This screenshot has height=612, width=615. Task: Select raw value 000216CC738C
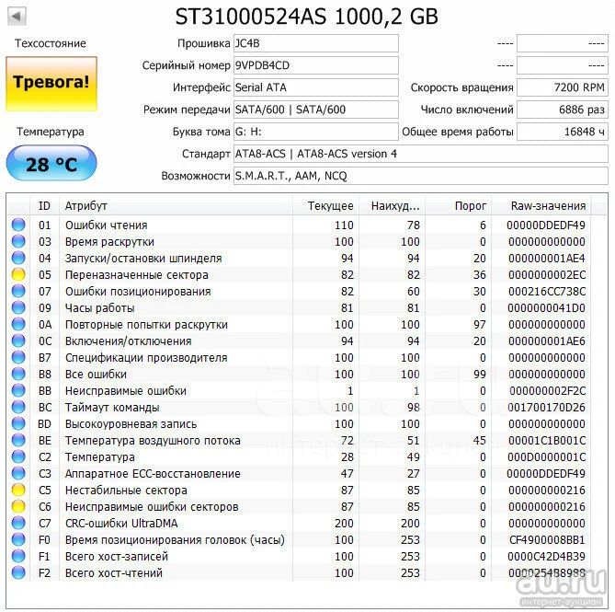coord(547,292)
